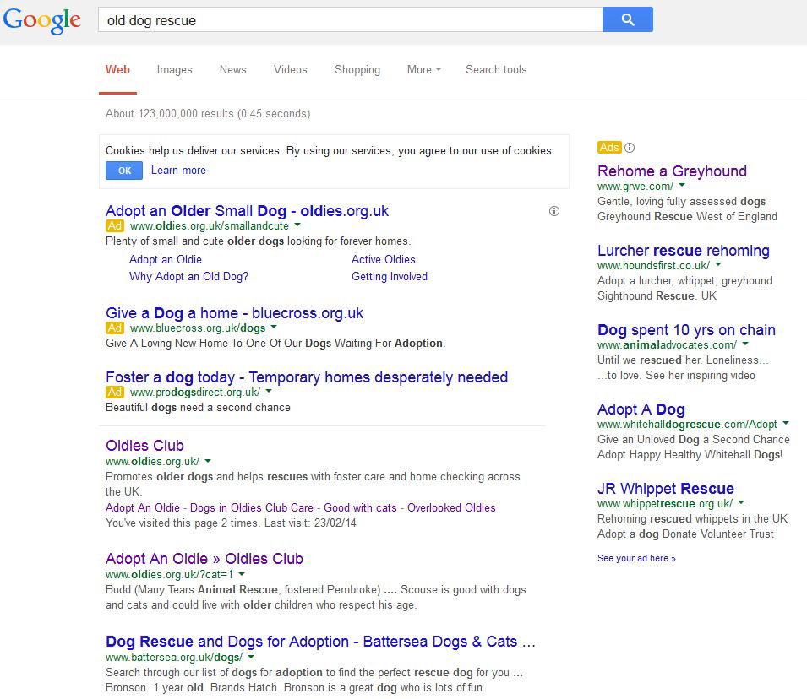Focus the search box containing old dog rescue

[x=350, y=20]
